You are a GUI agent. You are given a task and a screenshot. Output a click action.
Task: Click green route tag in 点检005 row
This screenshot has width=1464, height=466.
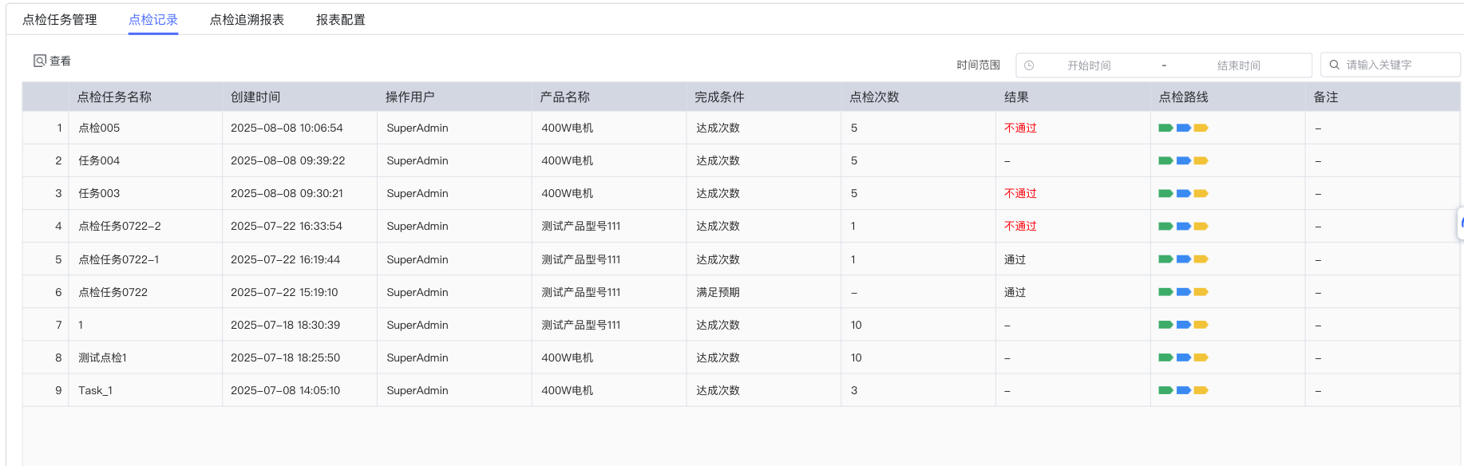pos(1165,128)
